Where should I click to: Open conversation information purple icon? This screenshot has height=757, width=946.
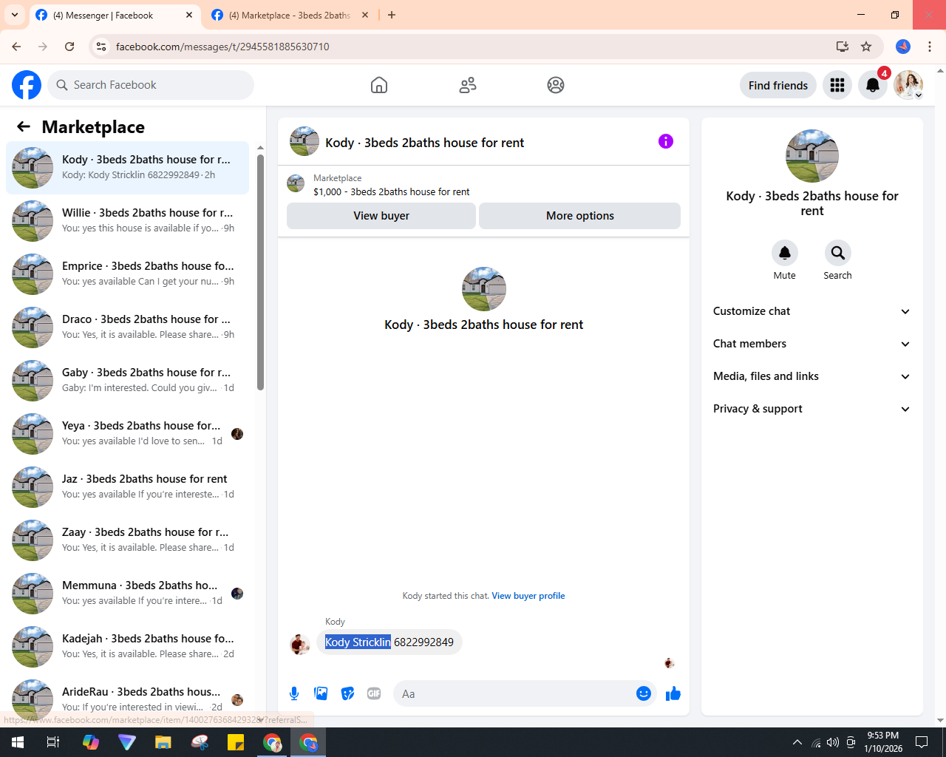pyautogui.click(x=666, y=141)
